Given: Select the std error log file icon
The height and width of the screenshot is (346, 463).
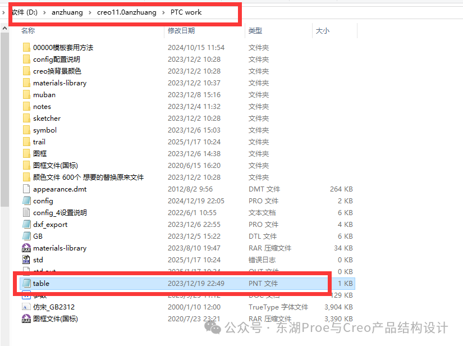Looking at the screenshot, I should (26, 259).
